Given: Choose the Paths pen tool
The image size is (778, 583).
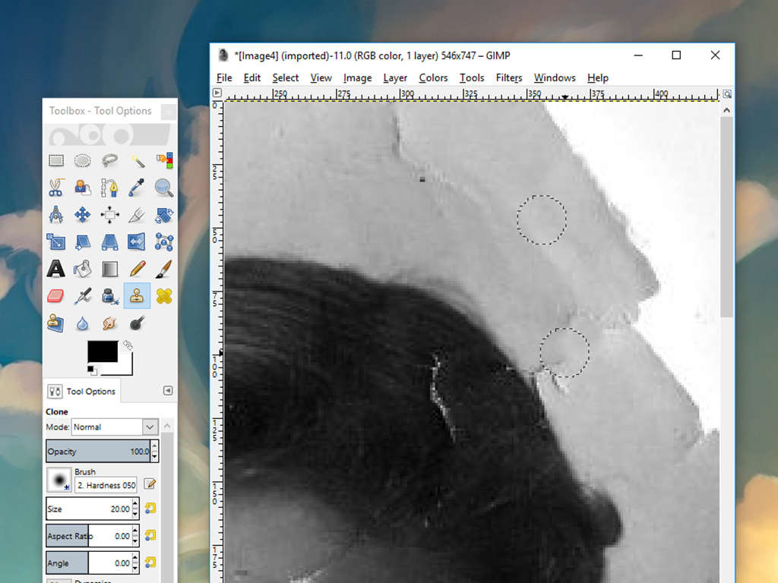Looking at the screenshot, I should [x=110, y=188].
